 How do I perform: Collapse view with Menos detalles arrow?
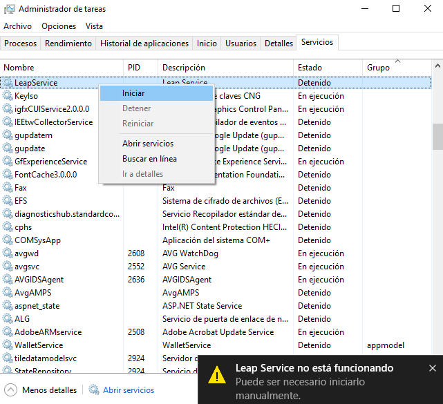[x=11, y=390]
